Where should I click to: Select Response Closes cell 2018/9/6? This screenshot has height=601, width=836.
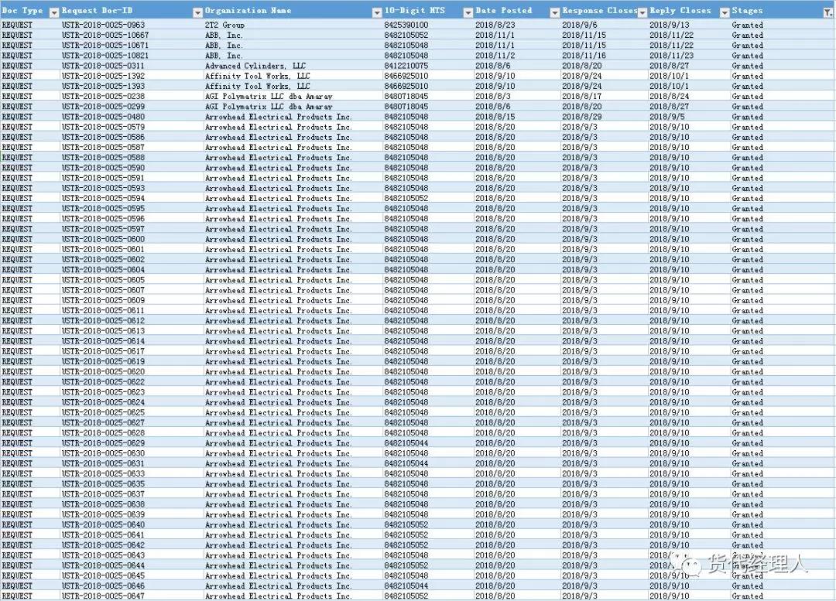(x=604, y=25)
